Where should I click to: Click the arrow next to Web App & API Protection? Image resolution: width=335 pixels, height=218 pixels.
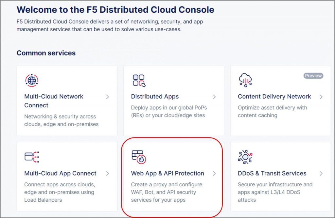215,174
